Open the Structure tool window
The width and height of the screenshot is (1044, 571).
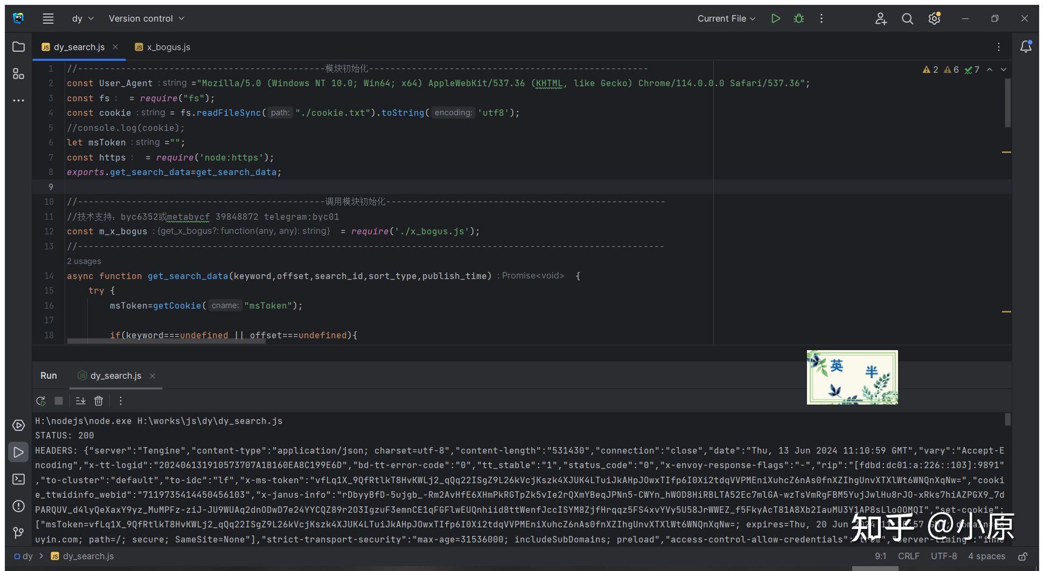[x=18, y=74]
